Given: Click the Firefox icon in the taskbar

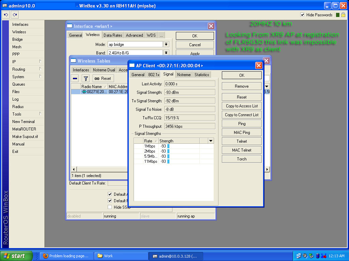Looking at the screenshot, I should coord(45,256).
